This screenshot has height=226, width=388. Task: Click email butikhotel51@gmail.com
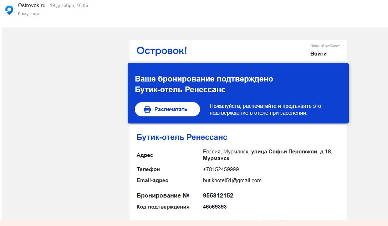pos(232,180)
